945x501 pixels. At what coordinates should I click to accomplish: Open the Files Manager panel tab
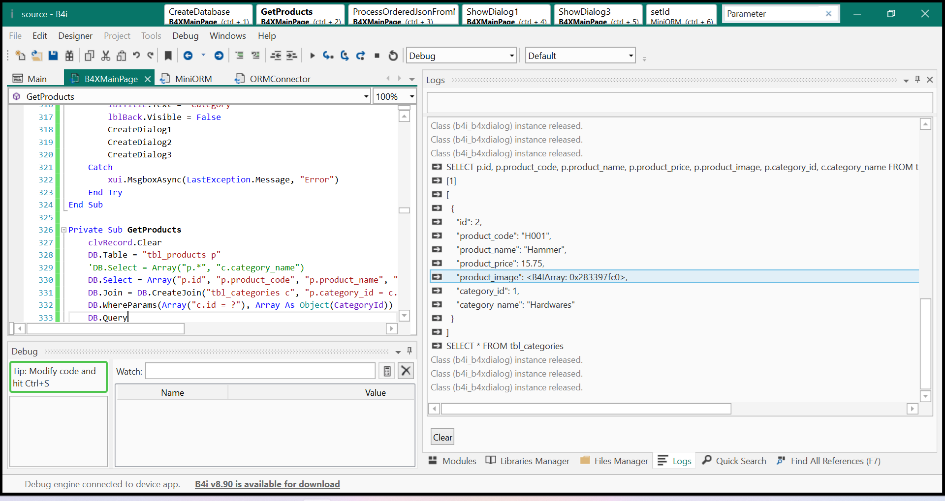(x=614, y=461)
